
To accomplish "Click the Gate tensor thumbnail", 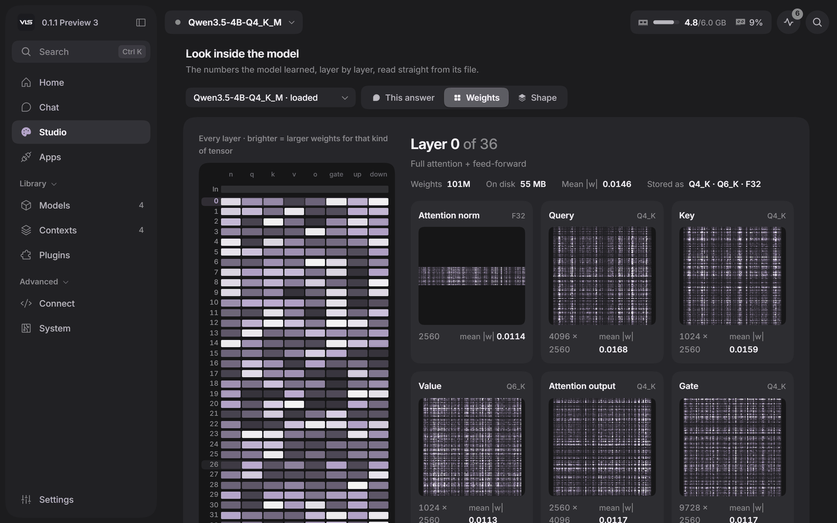I will [732, 447].
